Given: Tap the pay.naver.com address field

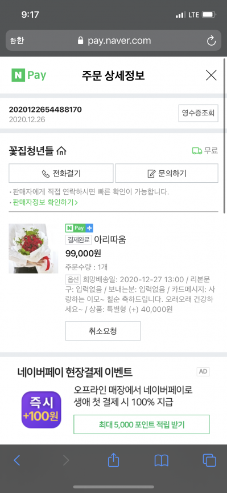Looking at the screenshot, I should [113, 41].
